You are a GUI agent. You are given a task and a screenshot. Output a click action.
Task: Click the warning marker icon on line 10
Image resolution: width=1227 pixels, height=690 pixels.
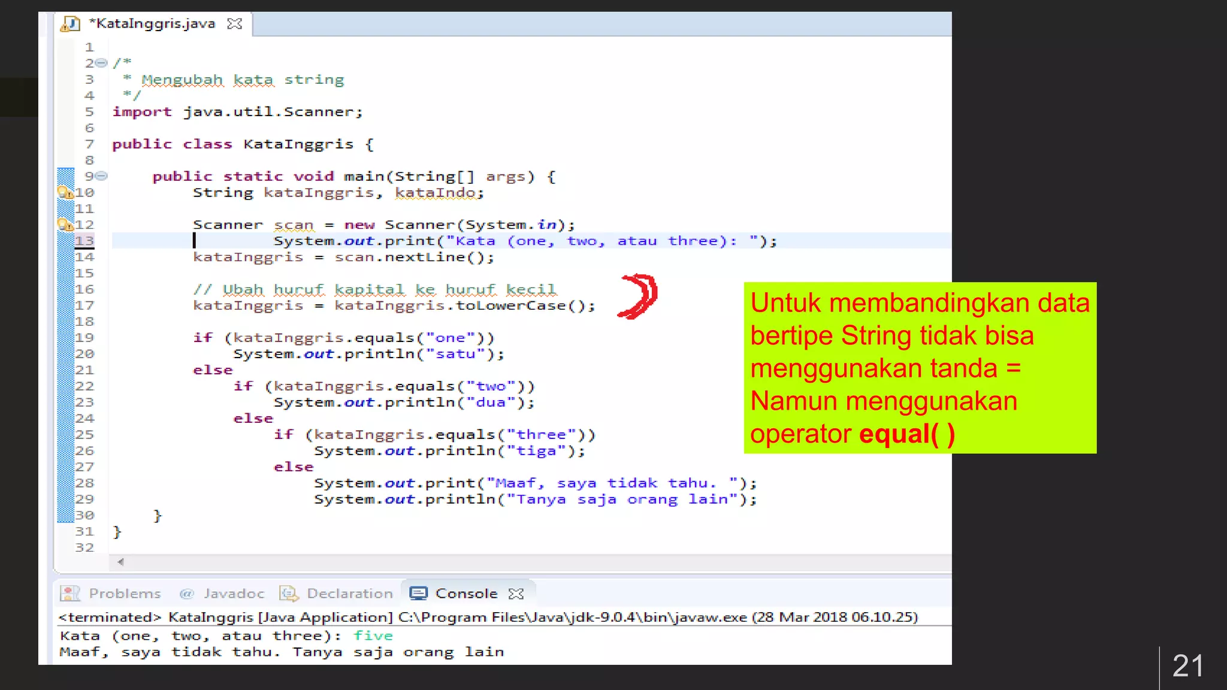pos(64,192)
